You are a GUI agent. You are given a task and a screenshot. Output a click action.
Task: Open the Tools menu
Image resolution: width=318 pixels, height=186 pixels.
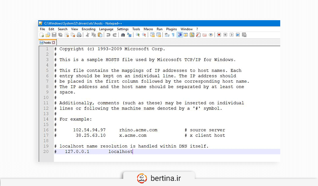(x=136, y=29)
